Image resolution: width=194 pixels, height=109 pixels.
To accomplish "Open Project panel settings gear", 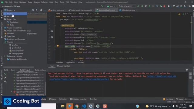I will [41, 10].
